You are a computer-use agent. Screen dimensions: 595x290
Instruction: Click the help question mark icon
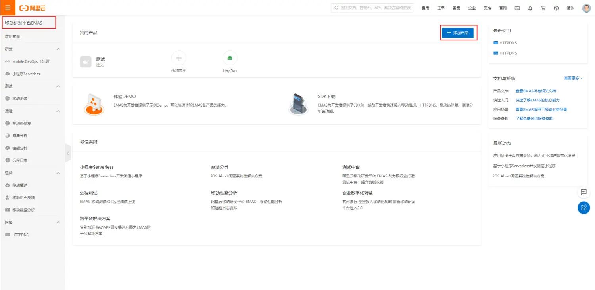(x=556, y=8)
